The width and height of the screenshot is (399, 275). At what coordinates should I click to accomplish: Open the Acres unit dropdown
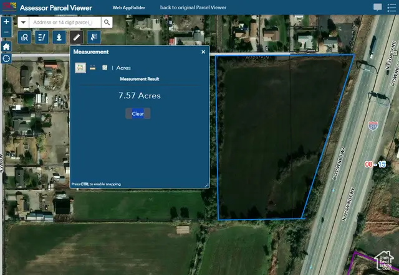[123, 67]
